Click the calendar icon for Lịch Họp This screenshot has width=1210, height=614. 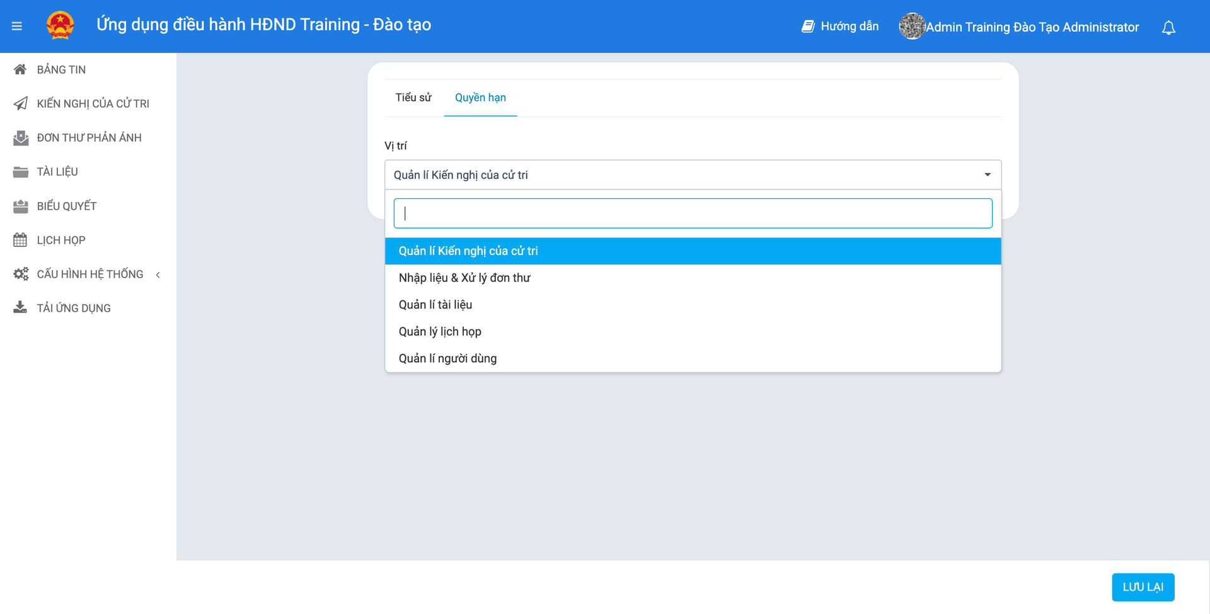coord(20,240)
